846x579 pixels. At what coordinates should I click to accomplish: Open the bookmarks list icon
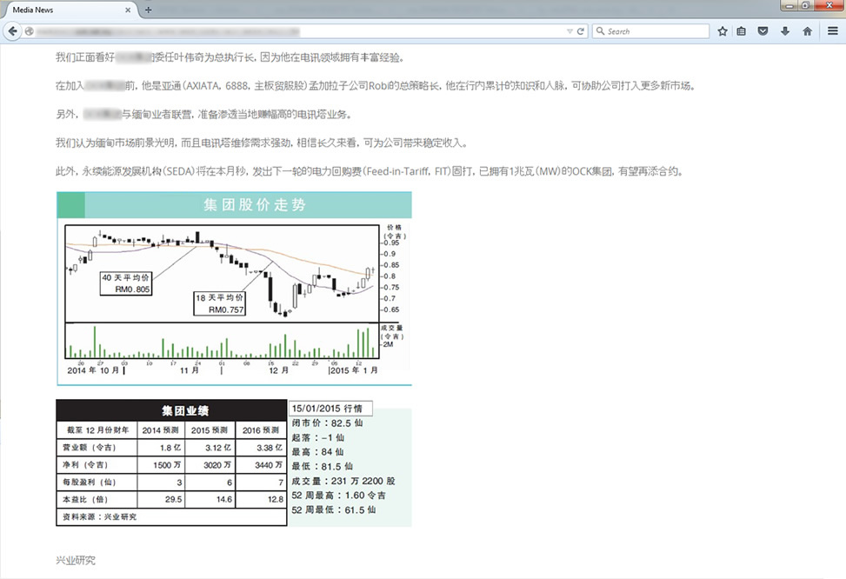[742, 31]
